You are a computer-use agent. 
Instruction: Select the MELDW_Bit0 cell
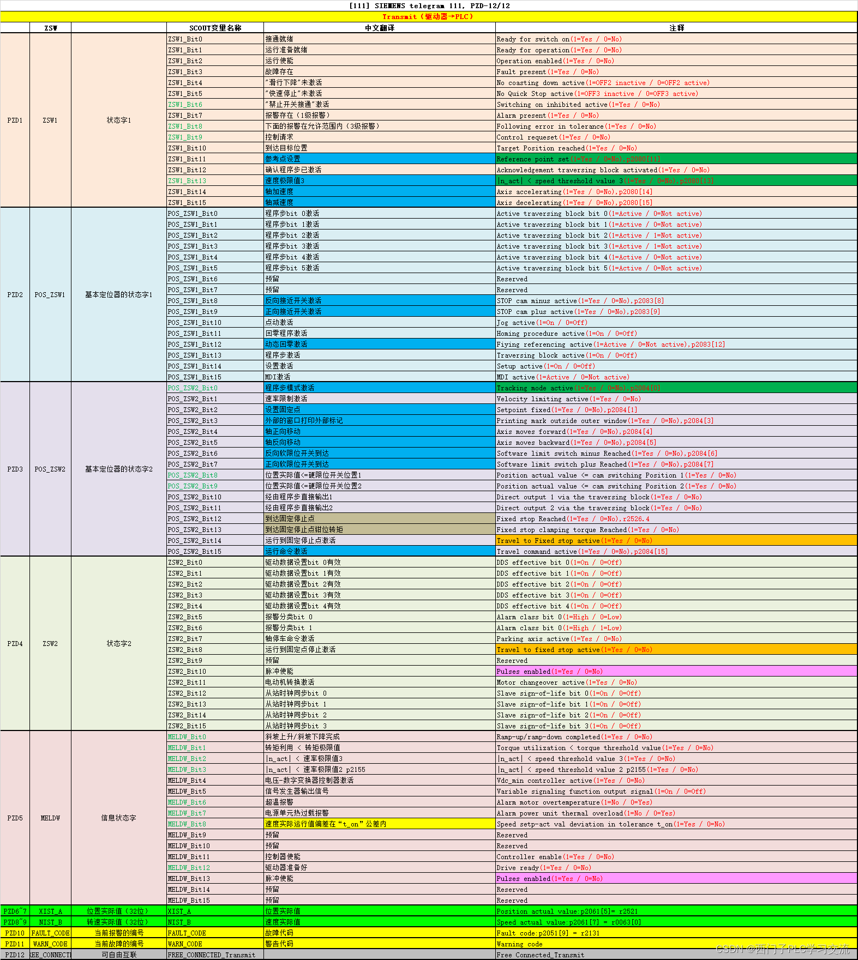(215, 736)
